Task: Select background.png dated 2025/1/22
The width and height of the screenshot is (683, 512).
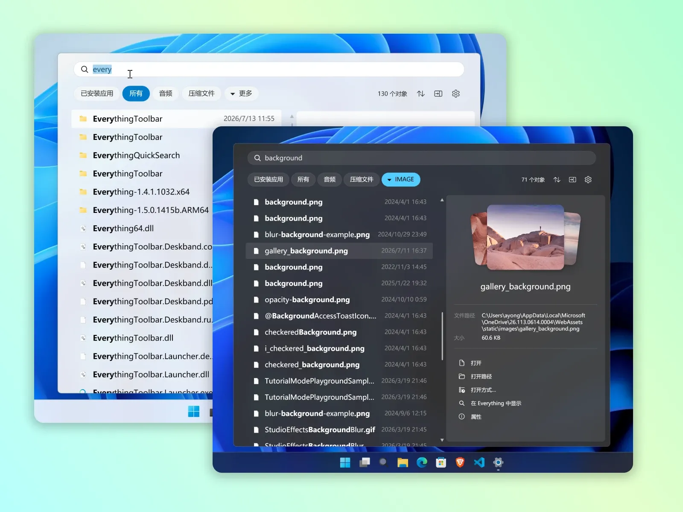Action: coord(339,283)
